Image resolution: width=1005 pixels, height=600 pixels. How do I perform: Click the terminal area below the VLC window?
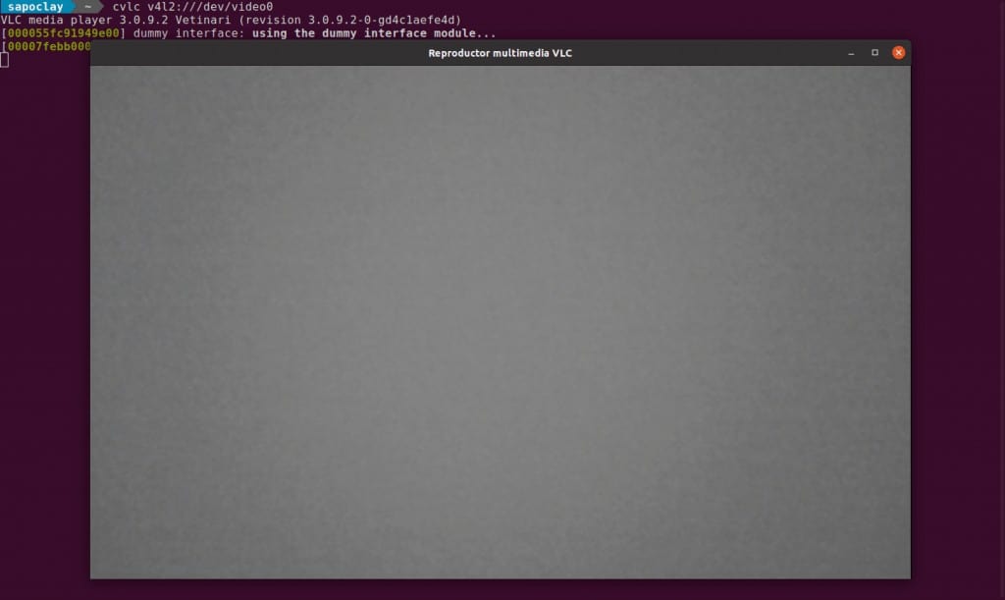tap(500, 590)
